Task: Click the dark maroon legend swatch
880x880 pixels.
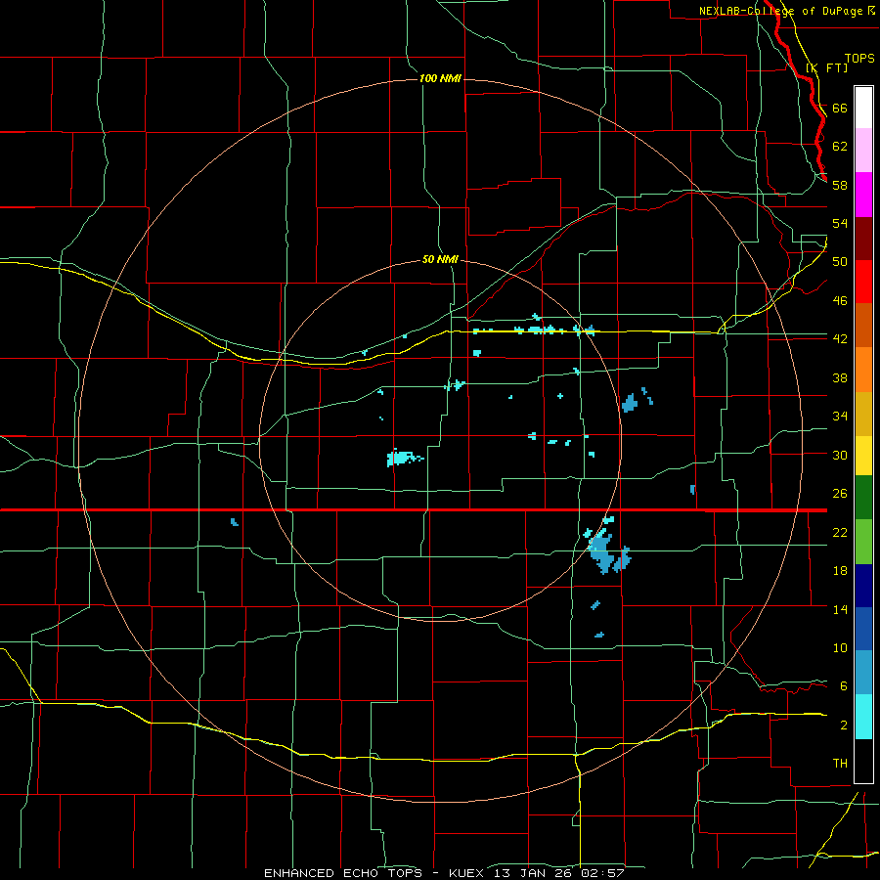Action: point(863,240)
